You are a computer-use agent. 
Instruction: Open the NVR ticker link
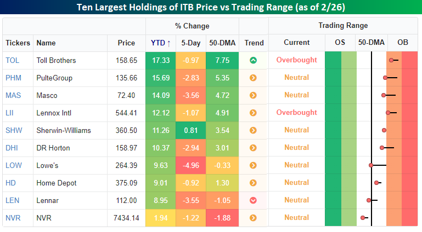13,218
